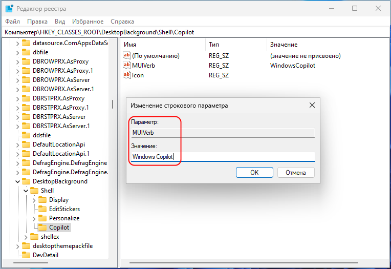Select the DBRSTPRX.AsServer.1 key
The width and height of the screenshot is (391, 269).
pyautogui.click(x=61, y=126)
